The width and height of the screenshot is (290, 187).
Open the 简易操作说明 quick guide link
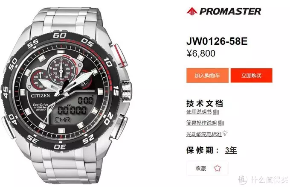202,123
